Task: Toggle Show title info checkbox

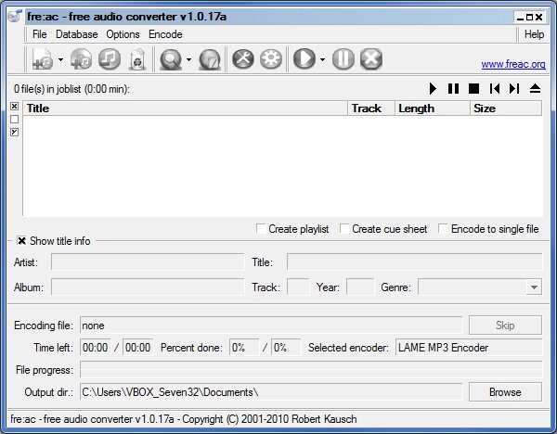Action: click(x=21, y=241)
